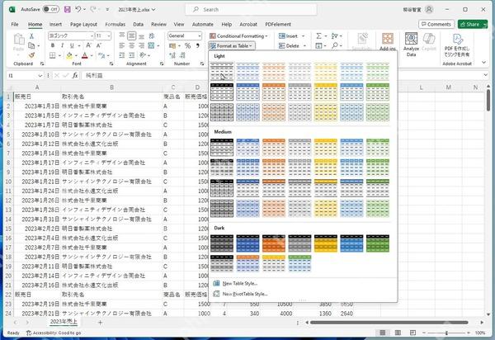Toggle bold formatting
The height and width of the screenshot is (340, 495).
click(53, 45)
